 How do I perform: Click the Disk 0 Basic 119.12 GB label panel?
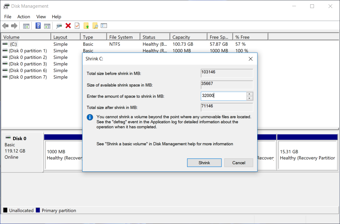pos(22,152)
